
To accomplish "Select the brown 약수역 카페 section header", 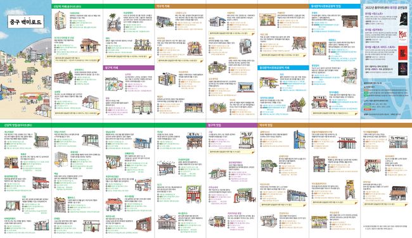I will click(232, 6).
